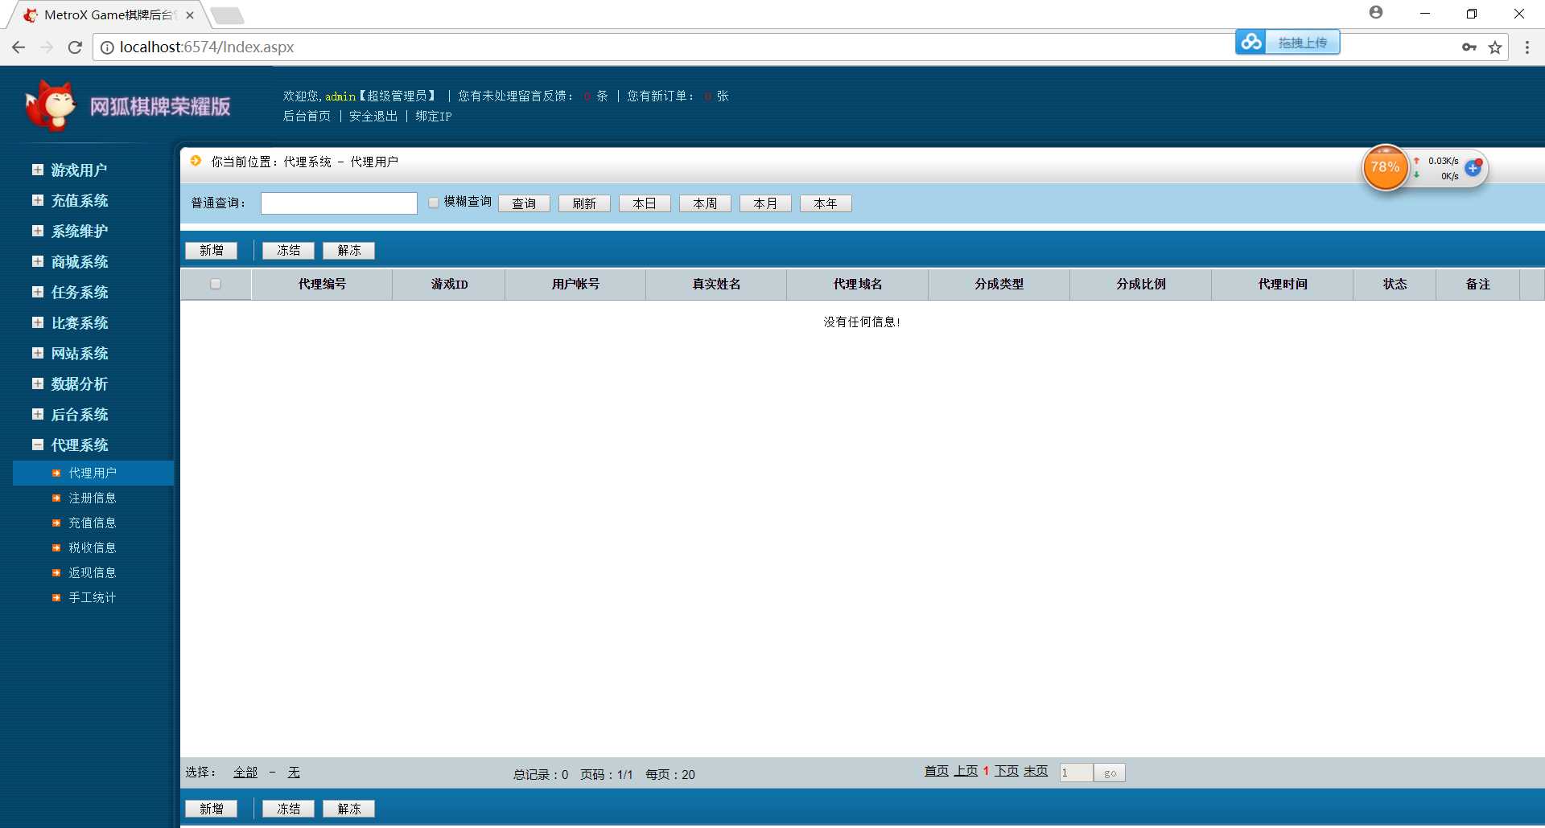Image resolution: width=1545 pixels, height=828 pixels.
Task: Click the fox logo in header
Action: tap(50, 105)
